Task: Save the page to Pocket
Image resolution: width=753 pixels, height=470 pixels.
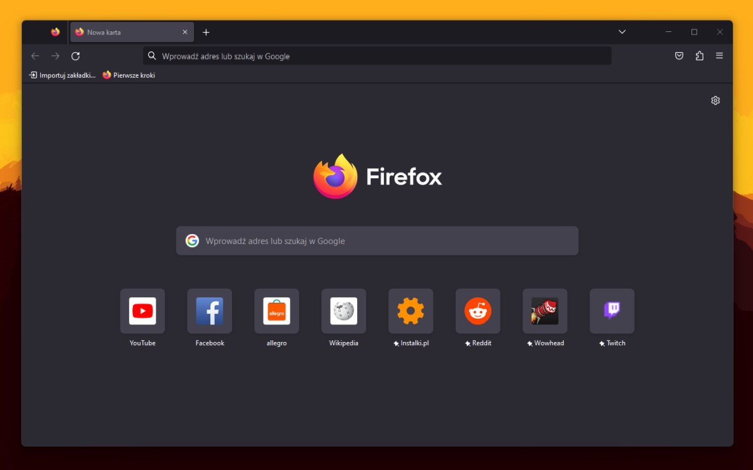Action: [679, 55]
